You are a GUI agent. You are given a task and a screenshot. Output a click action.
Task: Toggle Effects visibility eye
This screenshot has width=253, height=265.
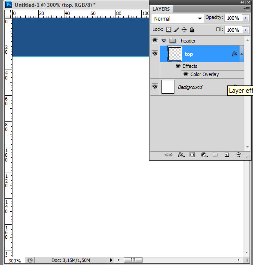point(178,66)
